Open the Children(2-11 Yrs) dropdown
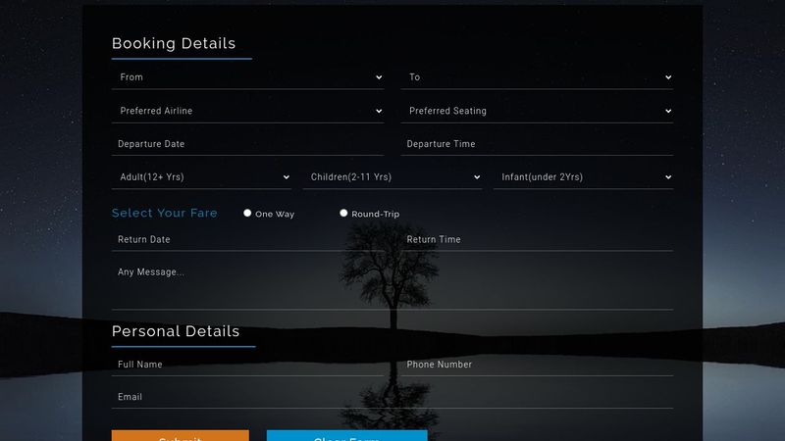This screenshot has width=785, height=441. tap(392, 177)
